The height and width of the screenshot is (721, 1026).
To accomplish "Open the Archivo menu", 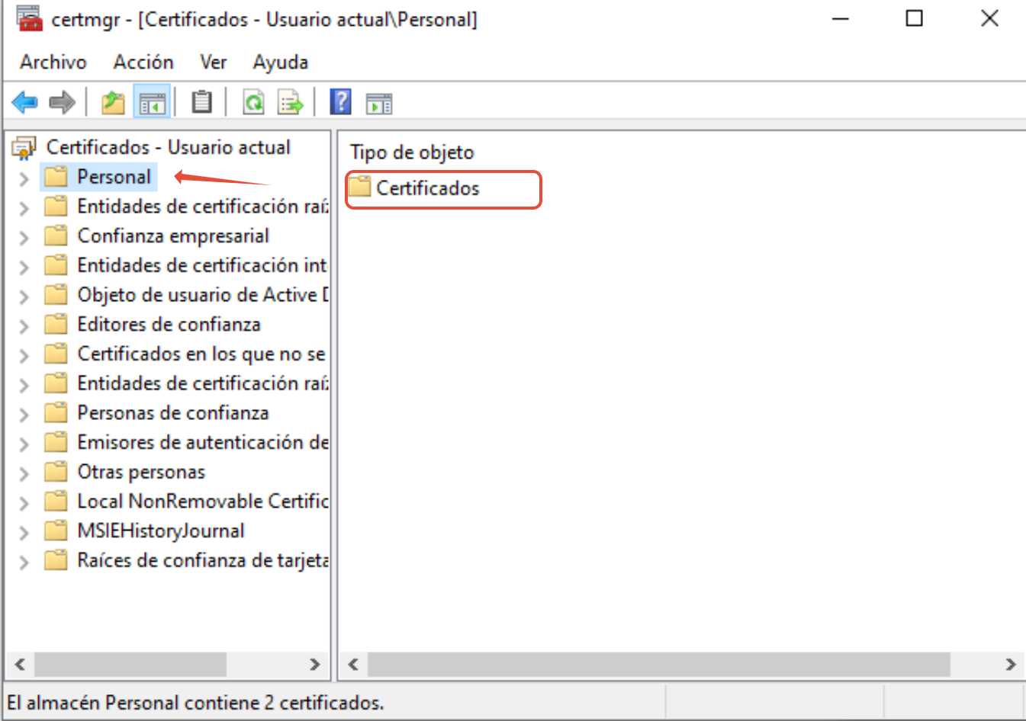I will pos(53,62).
